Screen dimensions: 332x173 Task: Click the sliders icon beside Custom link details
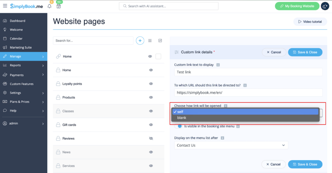coord(176,52)
